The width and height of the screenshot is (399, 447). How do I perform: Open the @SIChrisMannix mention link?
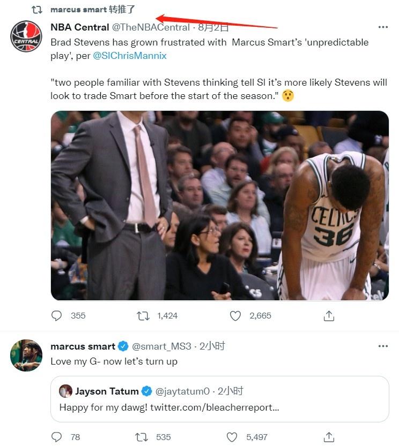pyautogui.click(x=130, y=56)
